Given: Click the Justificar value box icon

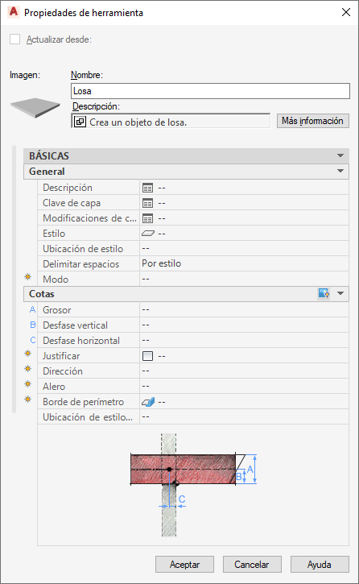Looking at the screenshot, I should coord(147,356).
